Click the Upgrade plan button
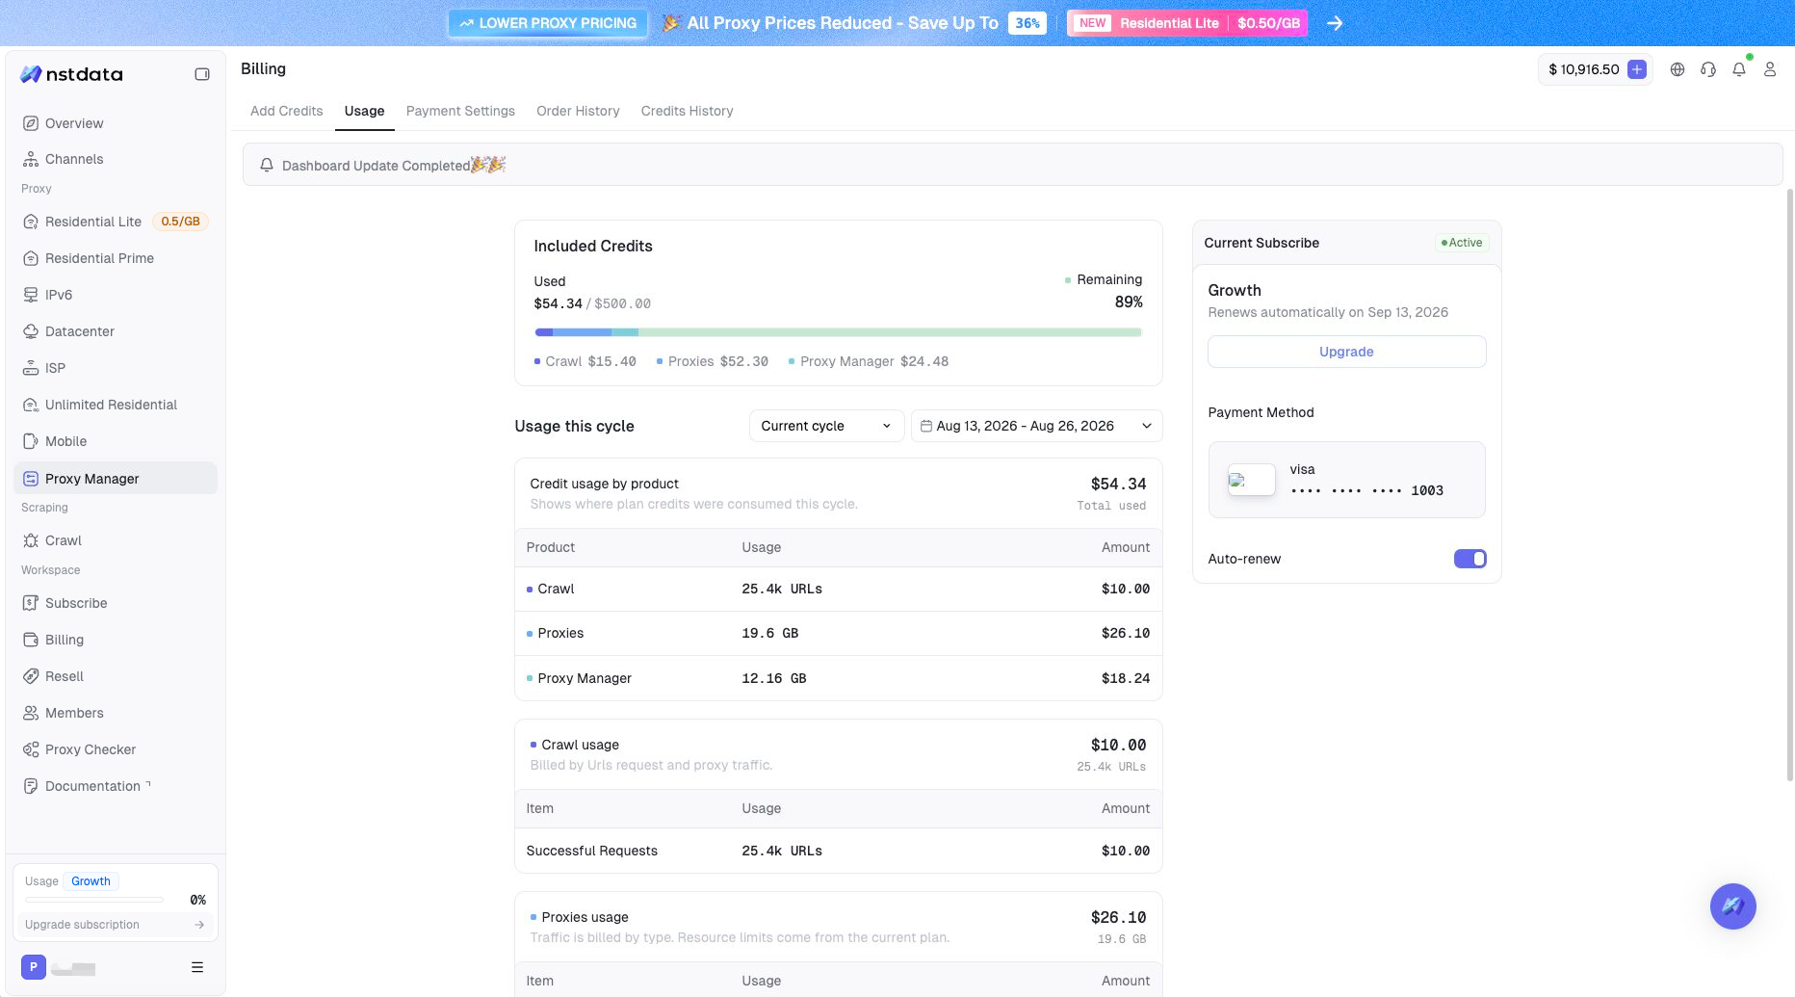This screenshot has height=997, width=1795. coord(1346,352)
